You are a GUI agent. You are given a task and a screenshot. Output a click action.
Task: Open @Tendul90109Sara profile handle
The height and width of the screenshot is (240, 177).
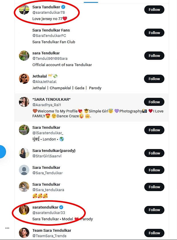(x=50, y=58)
